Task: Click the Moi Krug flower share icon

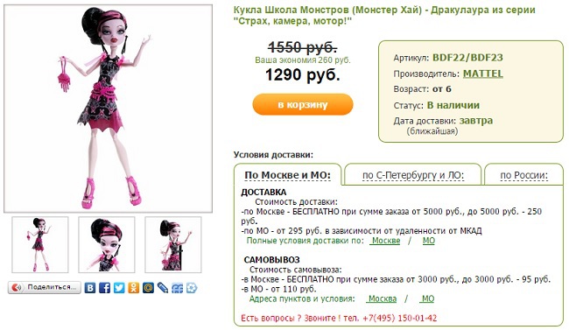Action: coord(192,288)
